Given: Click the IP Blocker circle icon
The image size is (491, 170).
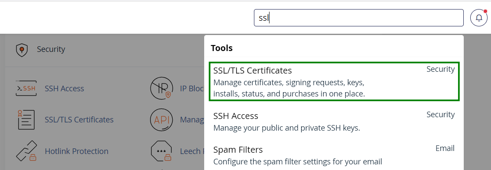Looking at the screenshot, I should pos(162,88).
